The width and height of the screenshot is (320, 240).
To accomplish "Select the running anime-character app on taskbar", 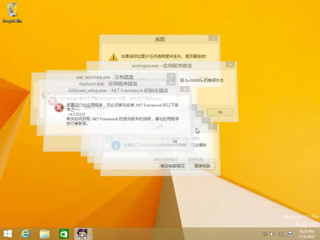I will point(82,234).
